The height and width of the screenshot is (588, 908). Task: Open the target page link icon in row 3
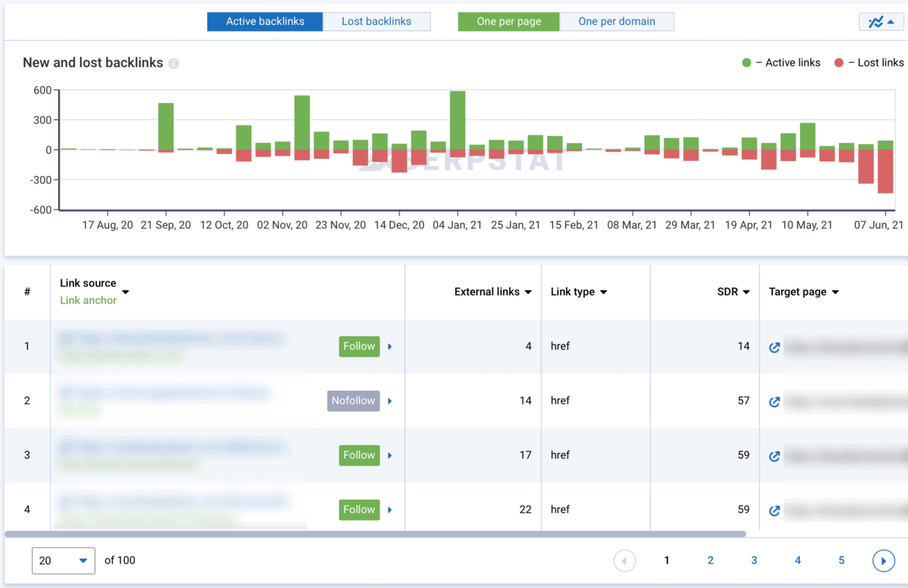(x=773, y=456)
